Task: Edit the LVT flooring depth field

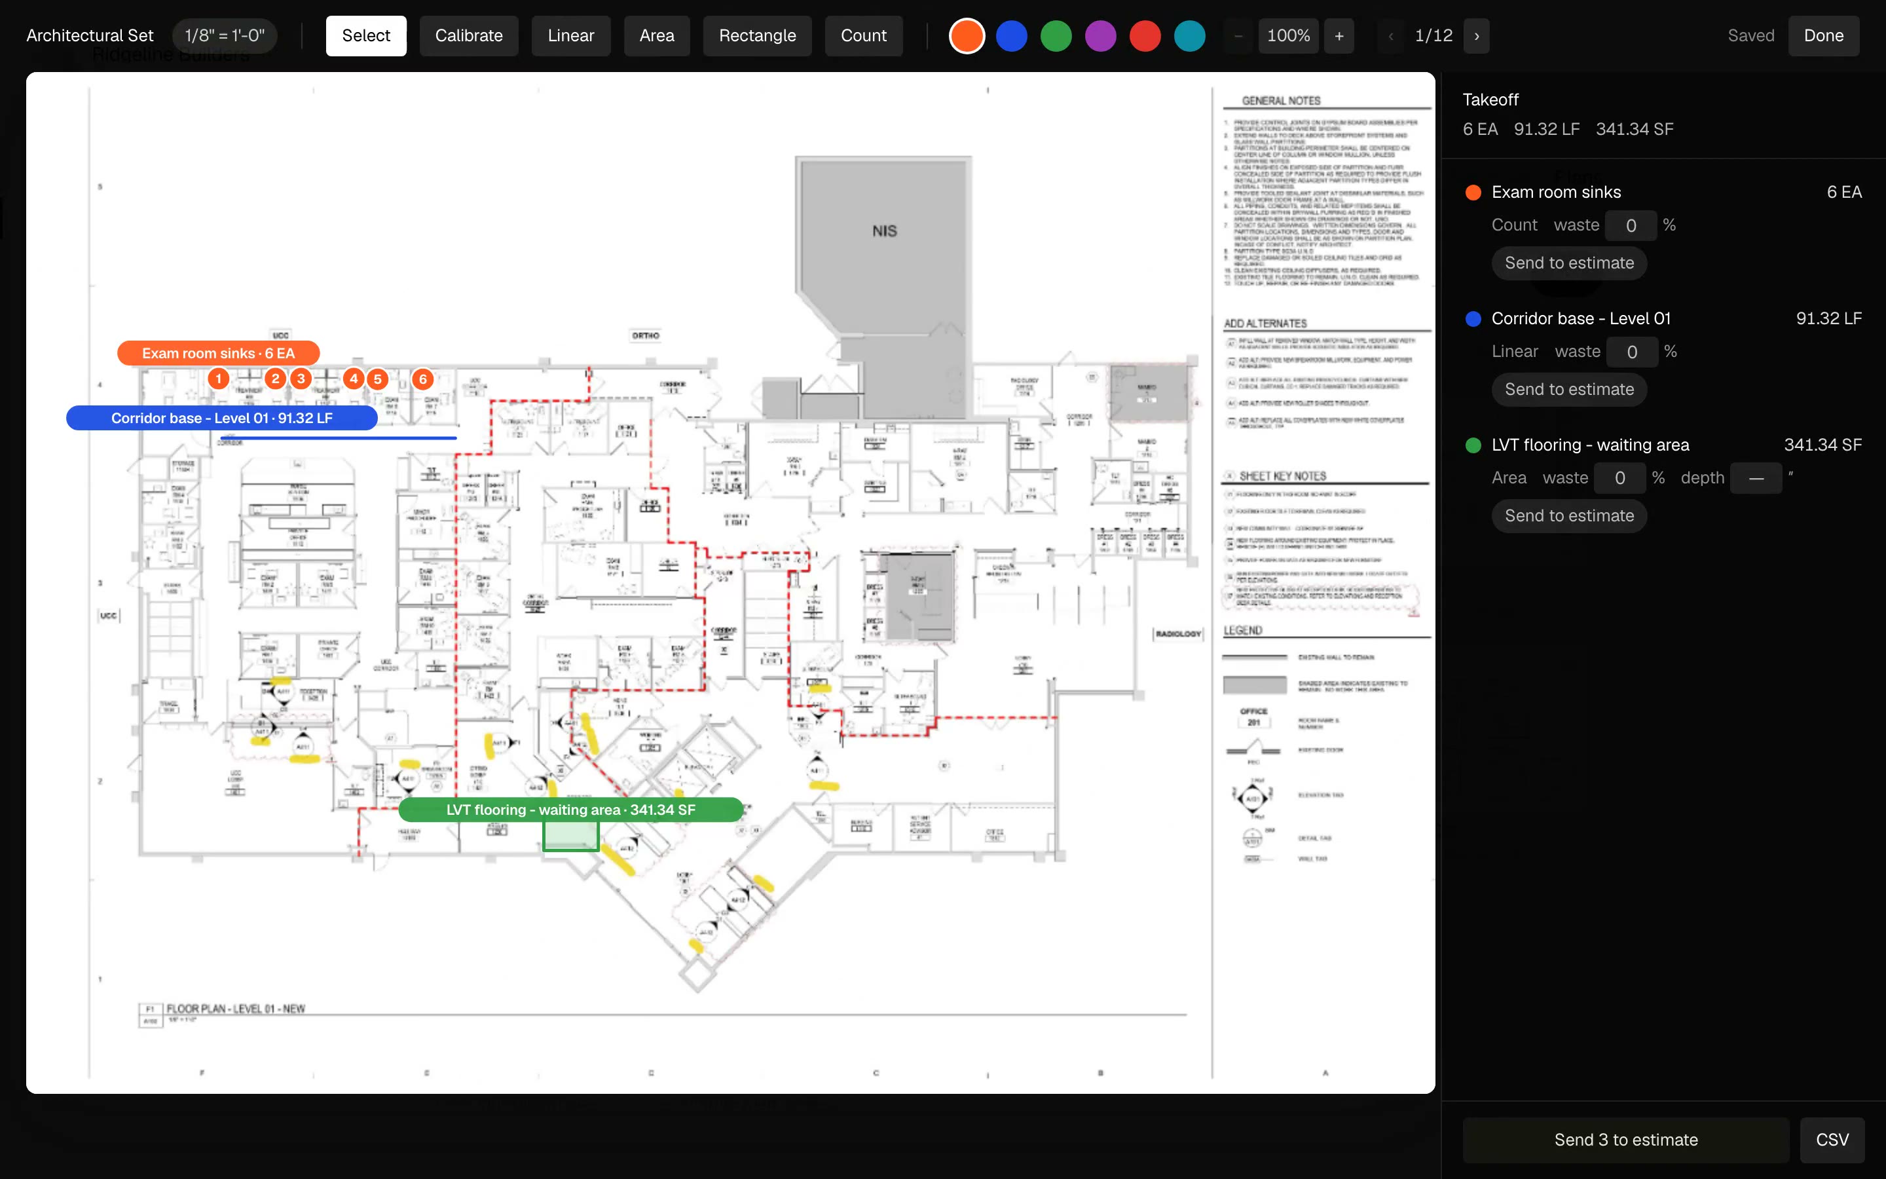Action: pyautogui.click(x=1756, y=478)
